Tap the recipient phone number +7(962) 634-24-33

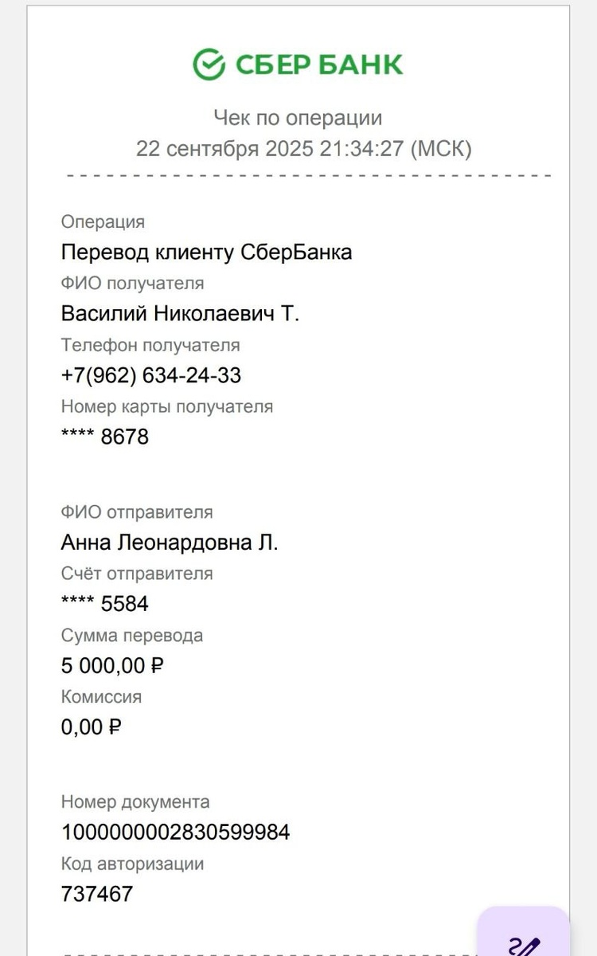click(x=151, y=375)
